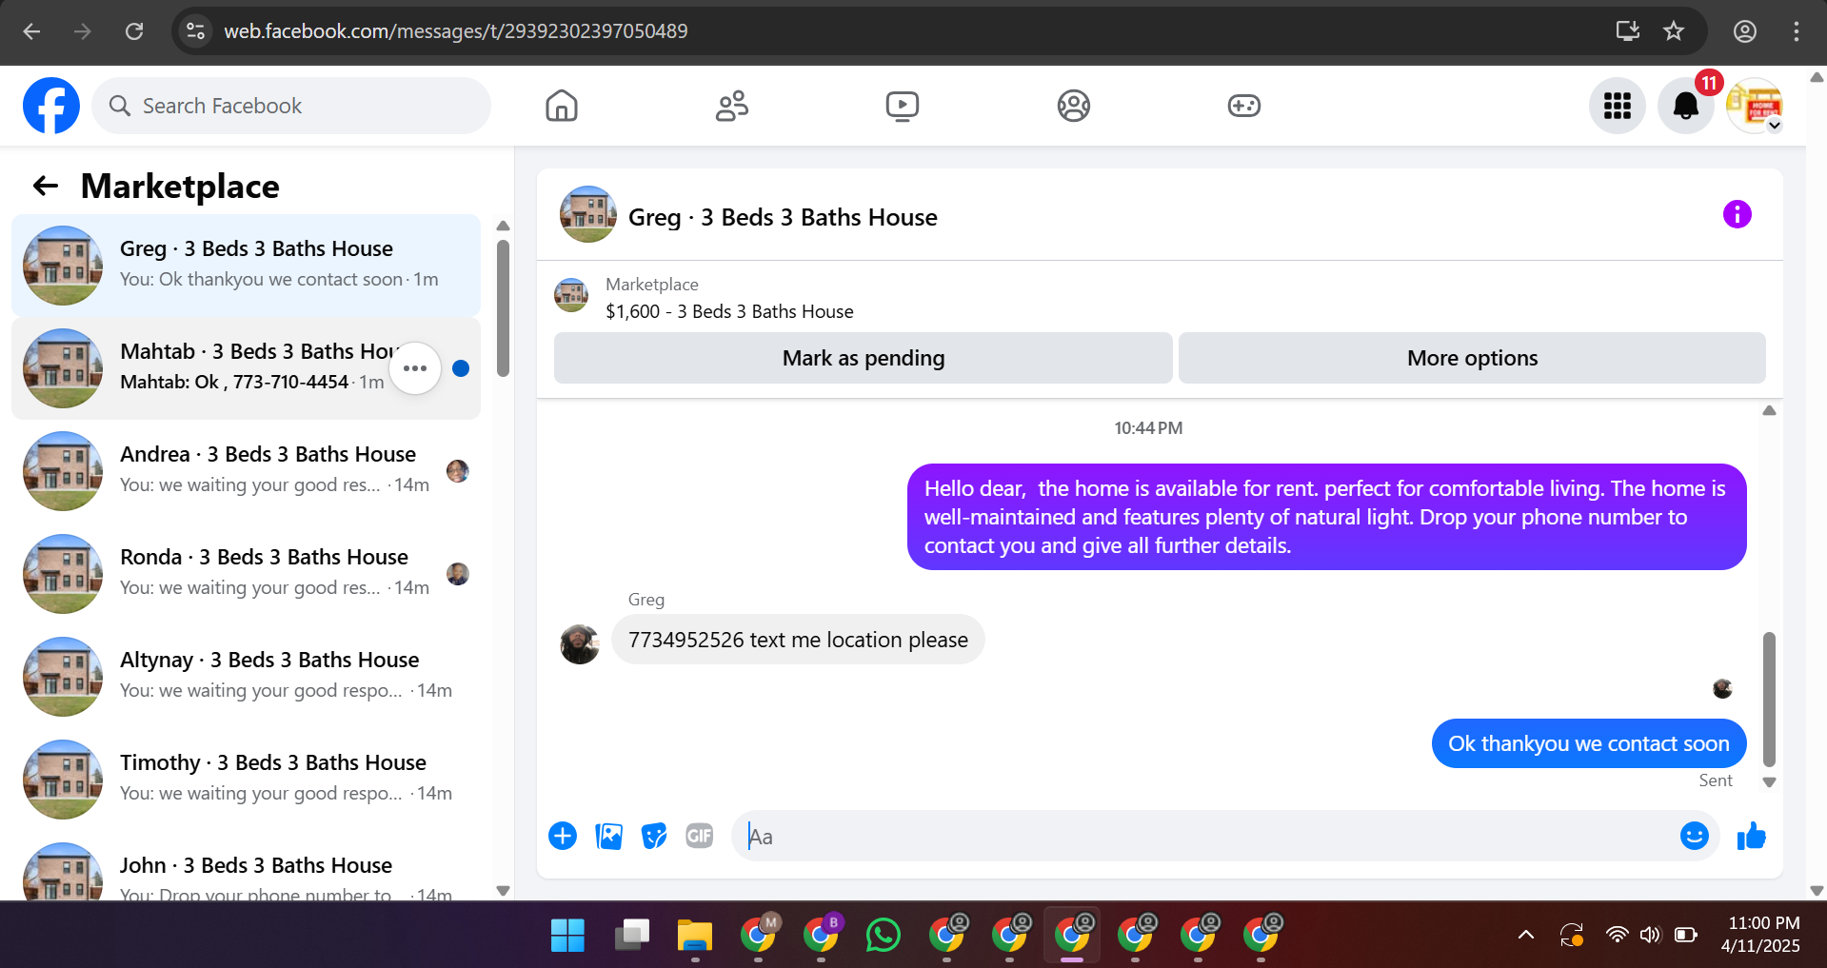This screenshot has height=968, width=1827.
Task: Open File Explorer from taskbar
Action: [x=695, y=935]
